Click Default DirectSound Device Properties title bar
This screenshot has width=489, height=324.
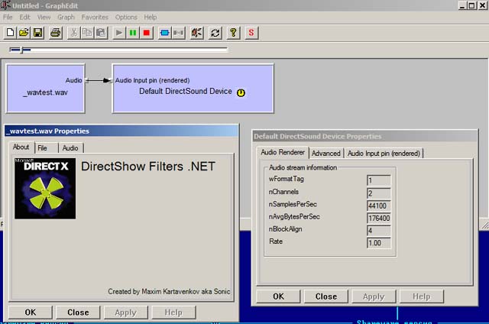[x=364, y=136]
